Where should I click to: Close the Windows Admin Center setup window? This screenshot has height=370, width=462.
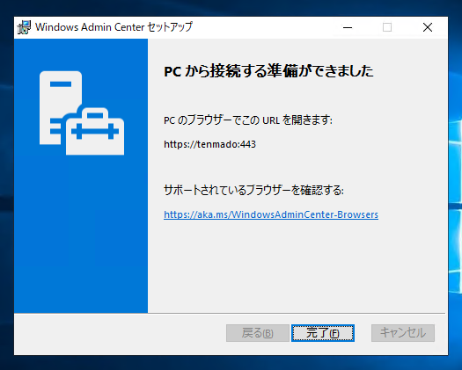[x=428, y=27]
